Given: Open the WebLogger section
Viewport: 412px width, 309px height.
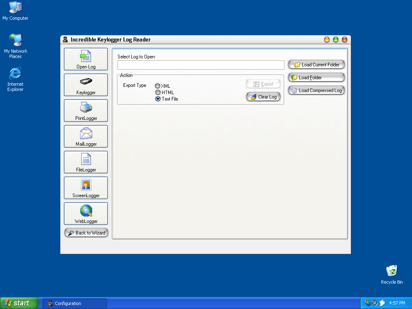Looking at the screenshot, I should 86,214.
